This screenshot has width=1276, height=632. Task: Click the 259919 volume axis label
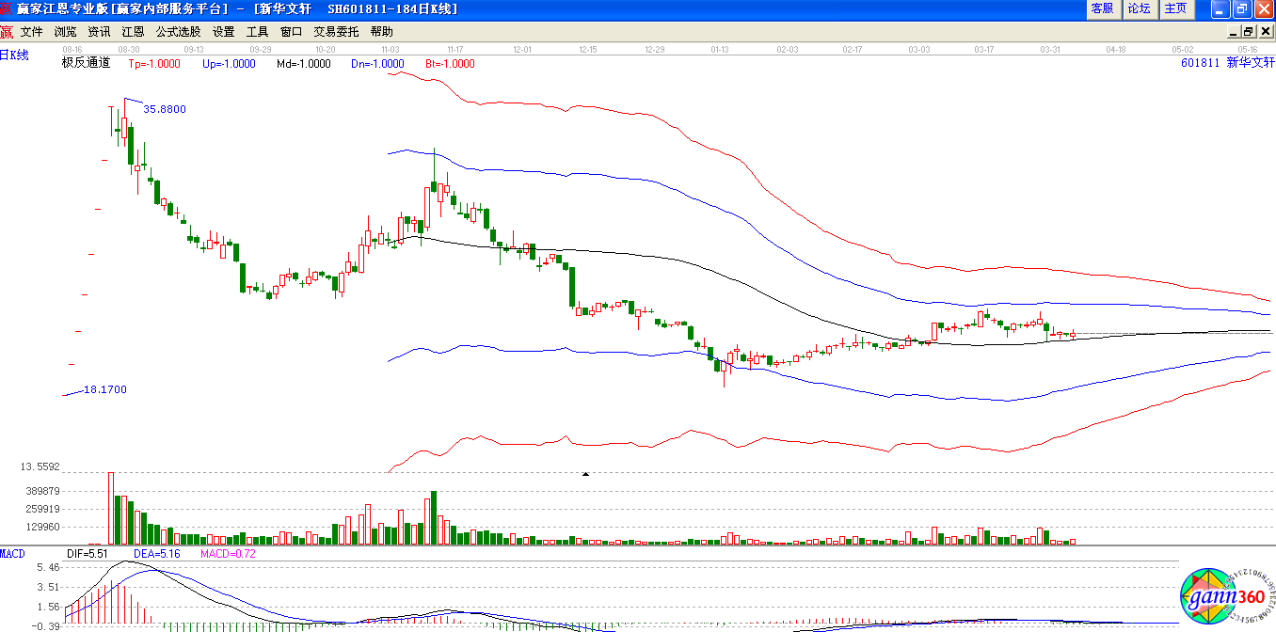tap(43, 509)
